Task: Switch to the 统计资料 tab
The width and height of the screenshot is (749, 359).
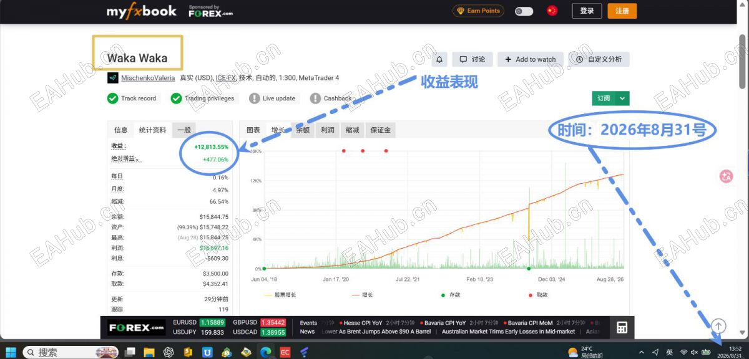Action: pyautogui.click(x=152, y=130)
